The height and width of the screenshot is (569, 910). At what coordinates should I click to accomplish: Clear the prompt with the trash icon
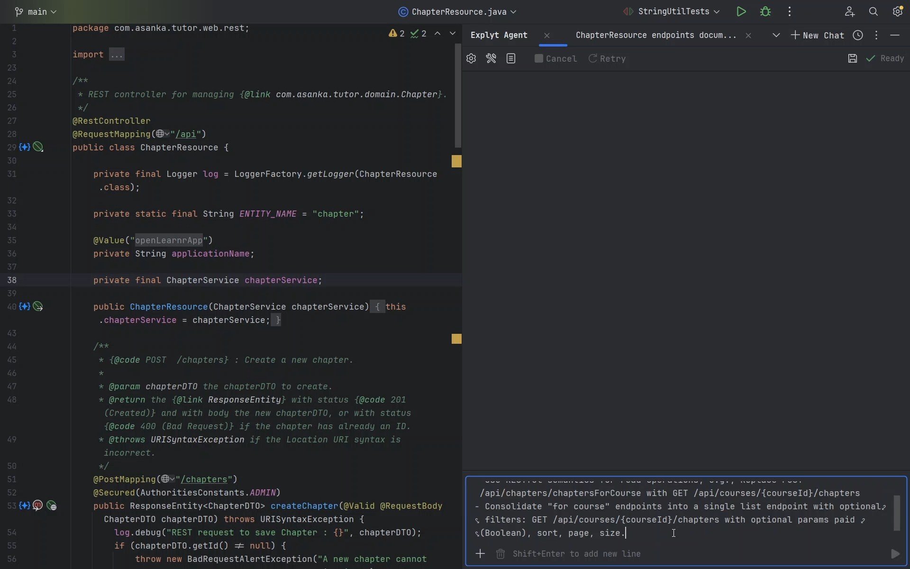pos(500,554)
